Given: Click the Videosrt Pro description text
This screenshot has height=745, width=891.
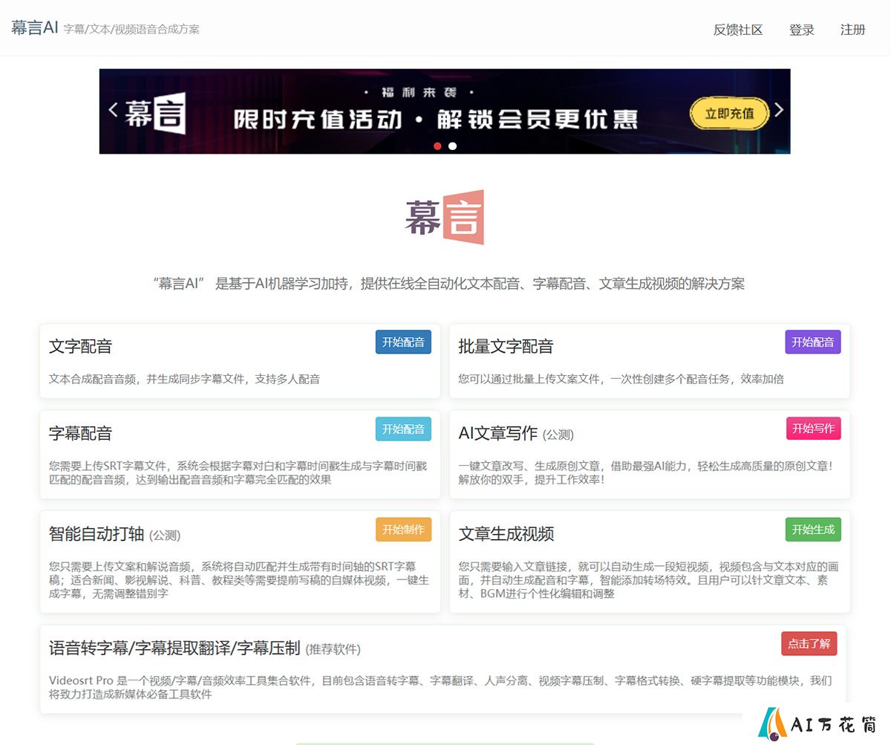Looking at the screenshot, I should point(440,687).
